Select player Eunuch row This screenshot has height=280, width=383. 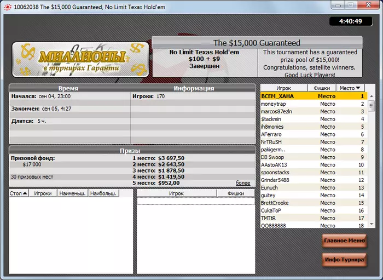314,187
